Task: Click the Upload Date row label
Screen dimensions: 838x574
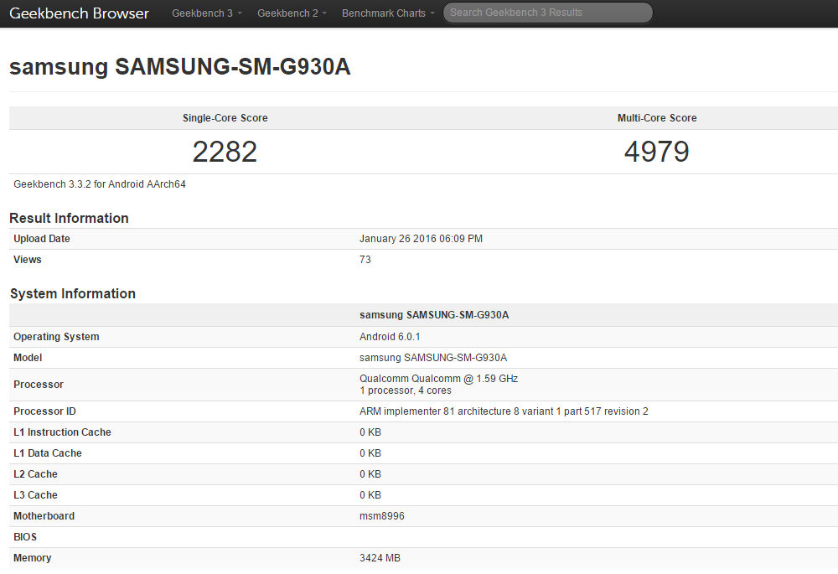Action: (42, 238)
